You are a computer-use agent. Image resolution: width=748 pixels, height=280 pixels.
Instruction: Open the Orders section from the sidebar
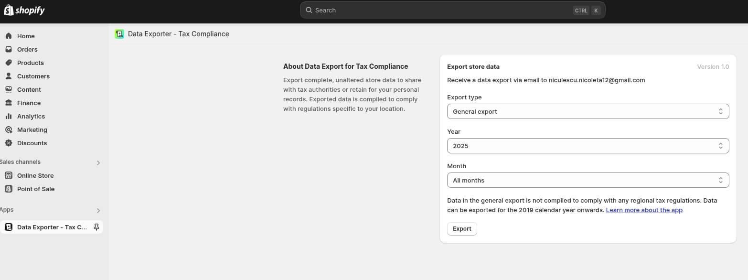pyautogui.click(x=27, y=49)
